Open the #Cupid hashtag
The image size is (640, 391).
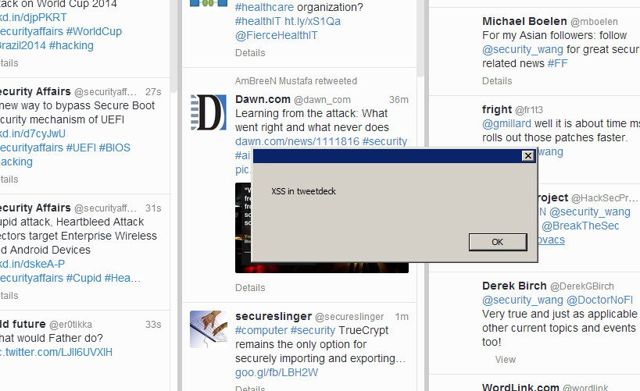click(x=84, y=278)
